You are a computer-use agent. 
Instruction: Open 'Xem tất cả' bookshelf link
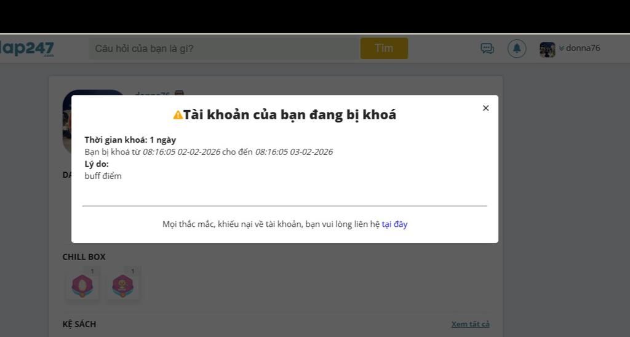tap(470, 324)
